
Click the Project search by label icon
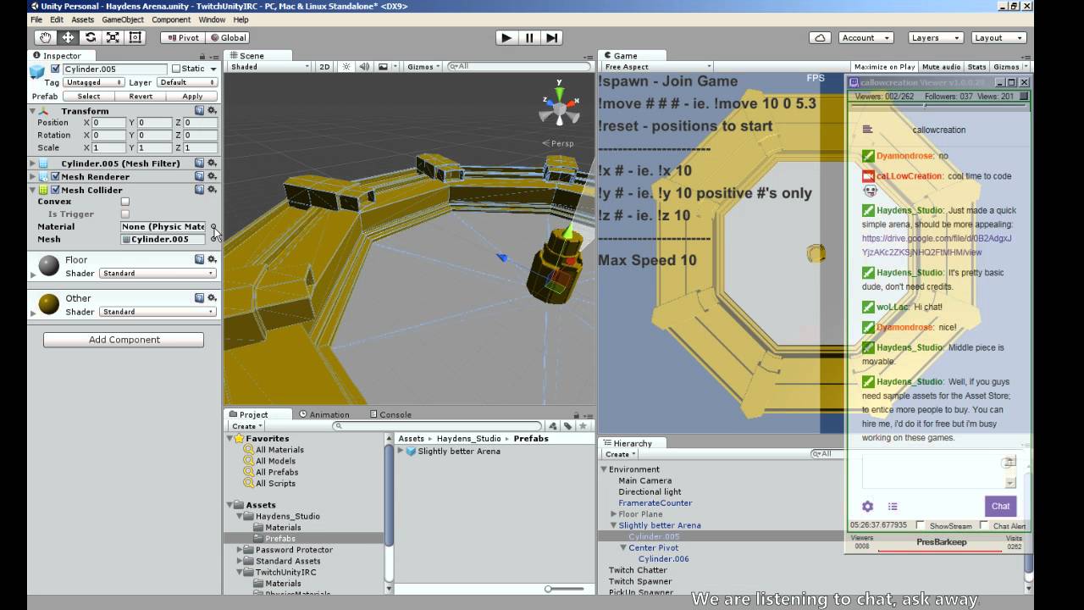pos(567,426)
